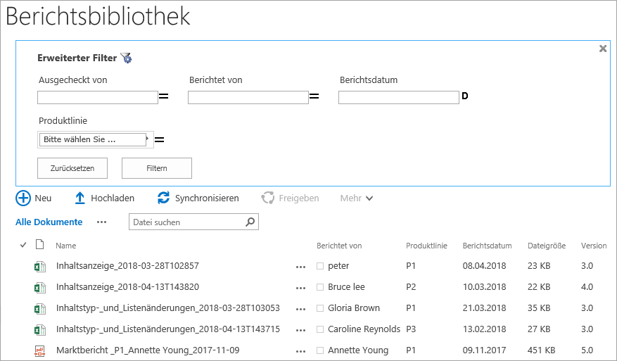Open ellipsis menu for Inhaltstyp-_und_Listenänderungen_2018-04-13T143715
617x361 pixels.
point(300,330)
